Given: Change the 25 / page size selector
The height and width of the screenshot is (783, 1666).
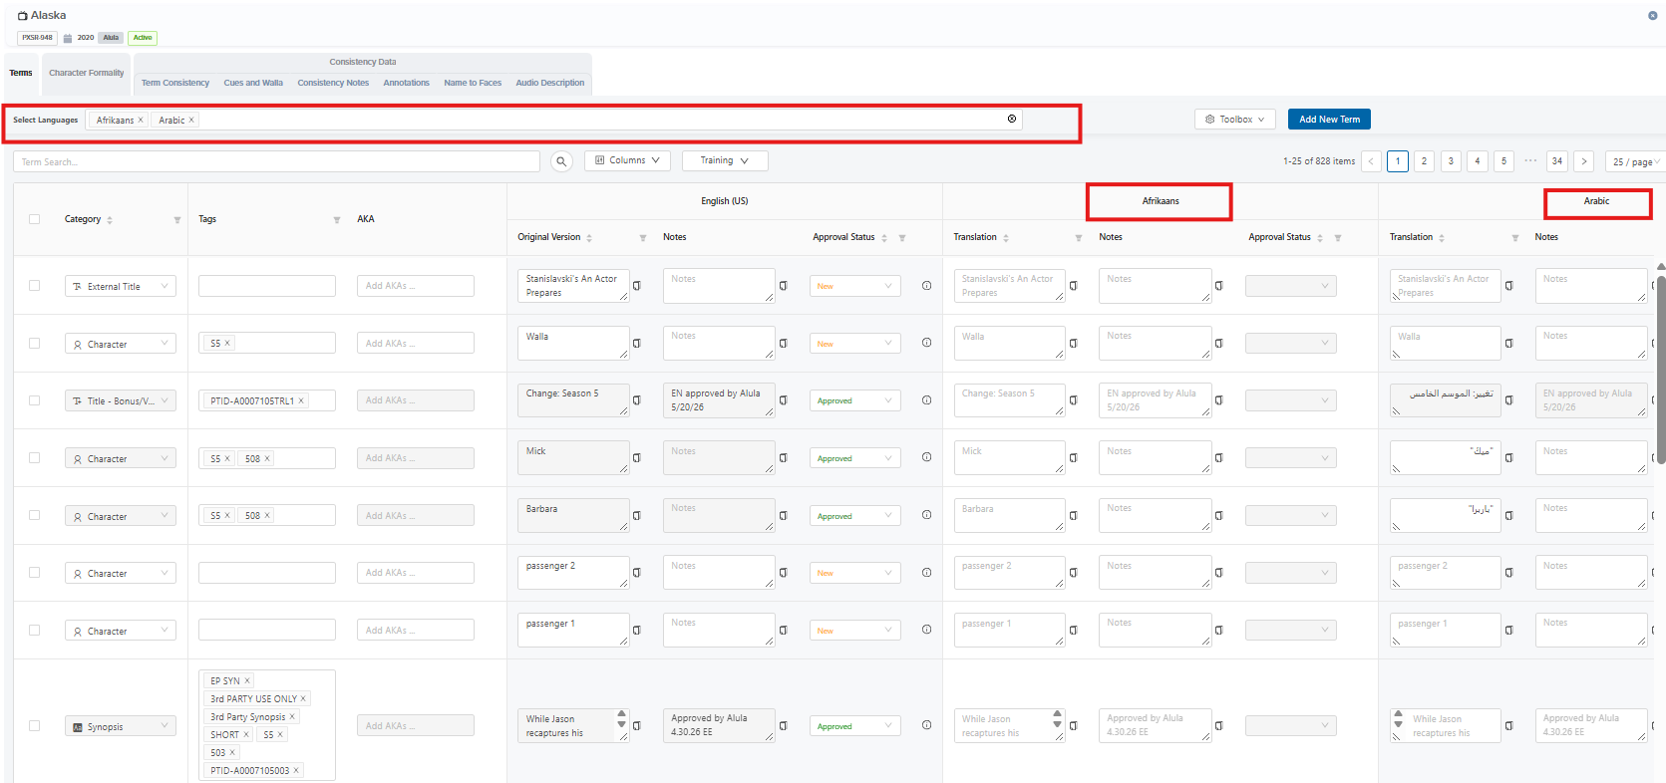Looking at the screenshot, I should pos(1635,161).
